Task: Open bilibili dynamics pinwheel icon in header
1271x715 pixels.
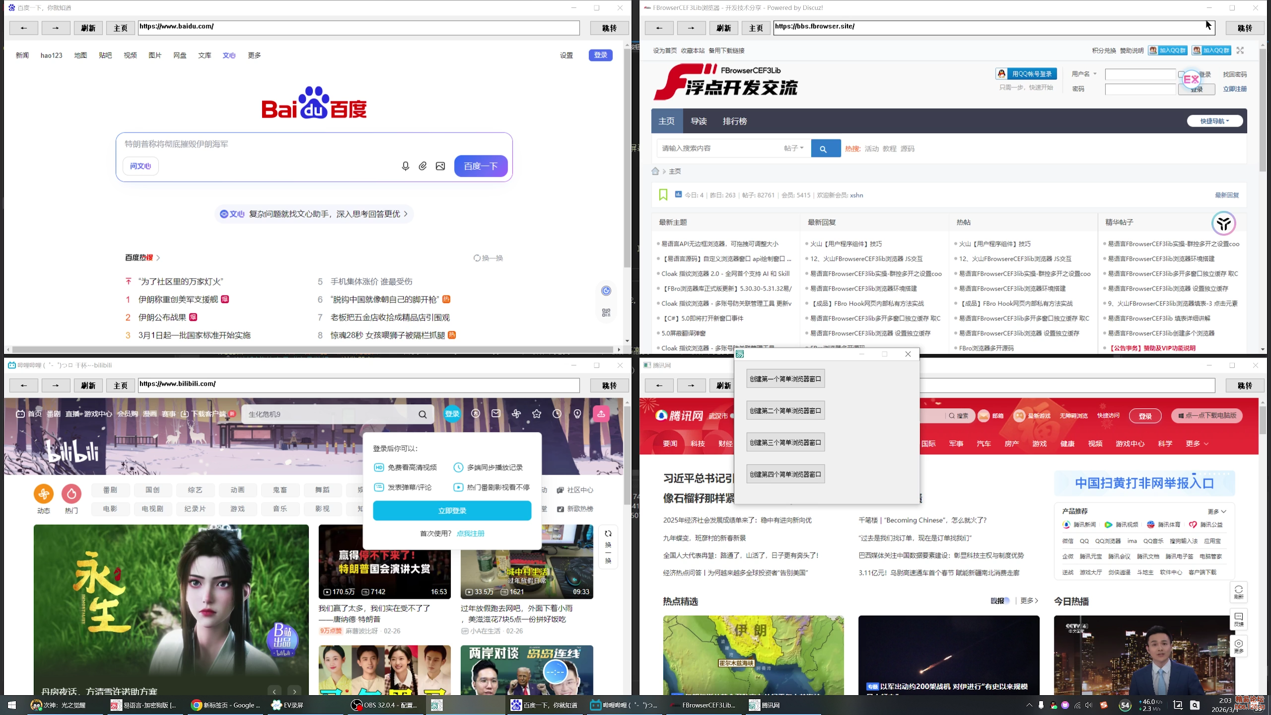Action: (x=516, y=413)
